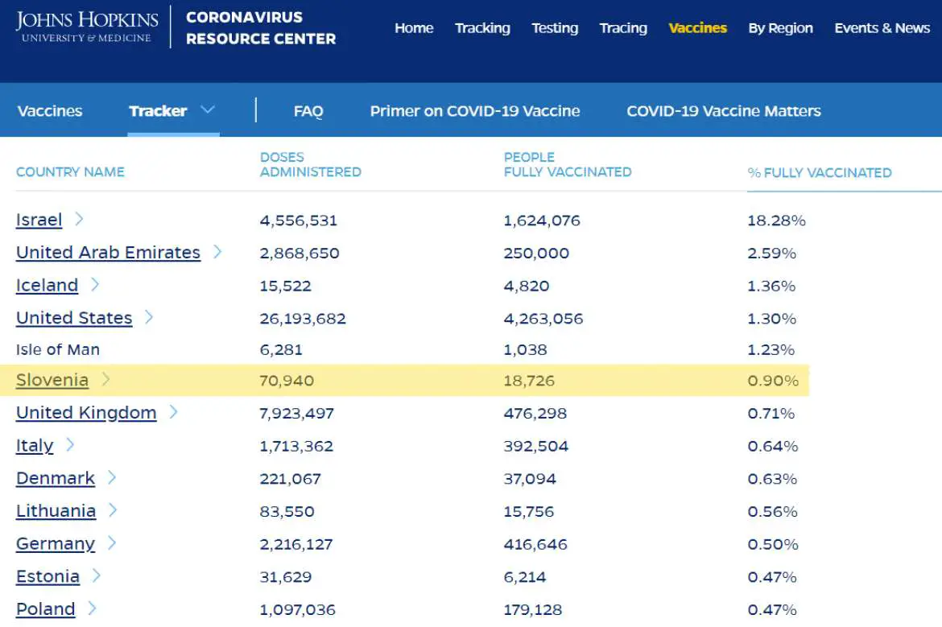Open Primer on COVID-19 Vaccine
Image resolution: width=942 pixels, height=627 pixels.
tap(474, 111)
